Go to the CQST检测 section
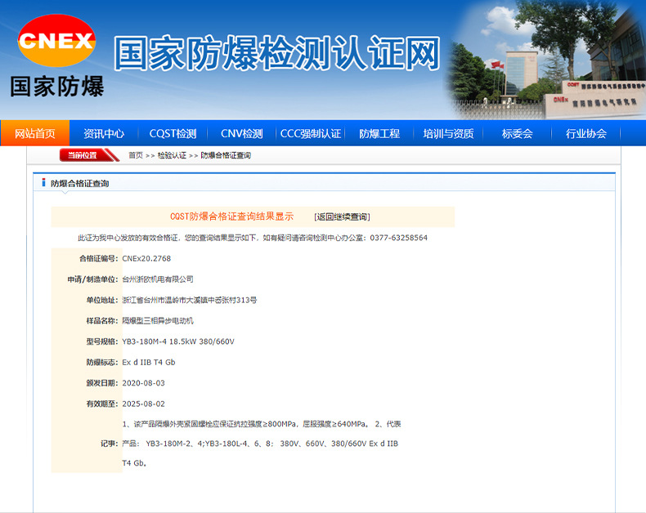 click(x=173, y=134)
